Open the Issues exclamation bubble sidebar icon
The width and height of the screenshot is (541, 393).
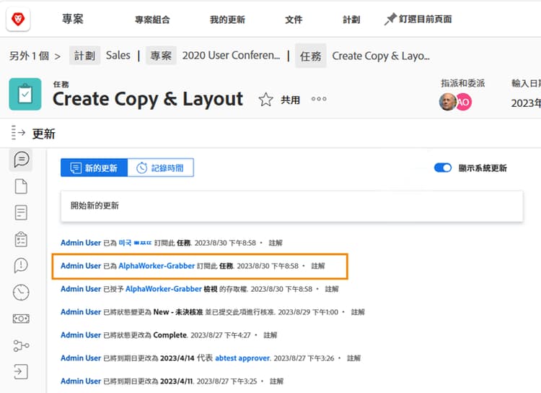click(21, 265)
